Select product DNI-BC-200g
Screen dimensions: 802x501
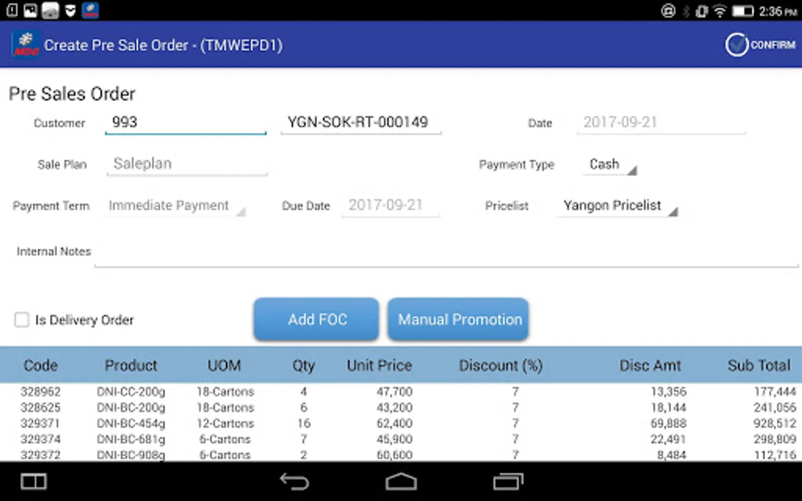[x=131, y=407]
